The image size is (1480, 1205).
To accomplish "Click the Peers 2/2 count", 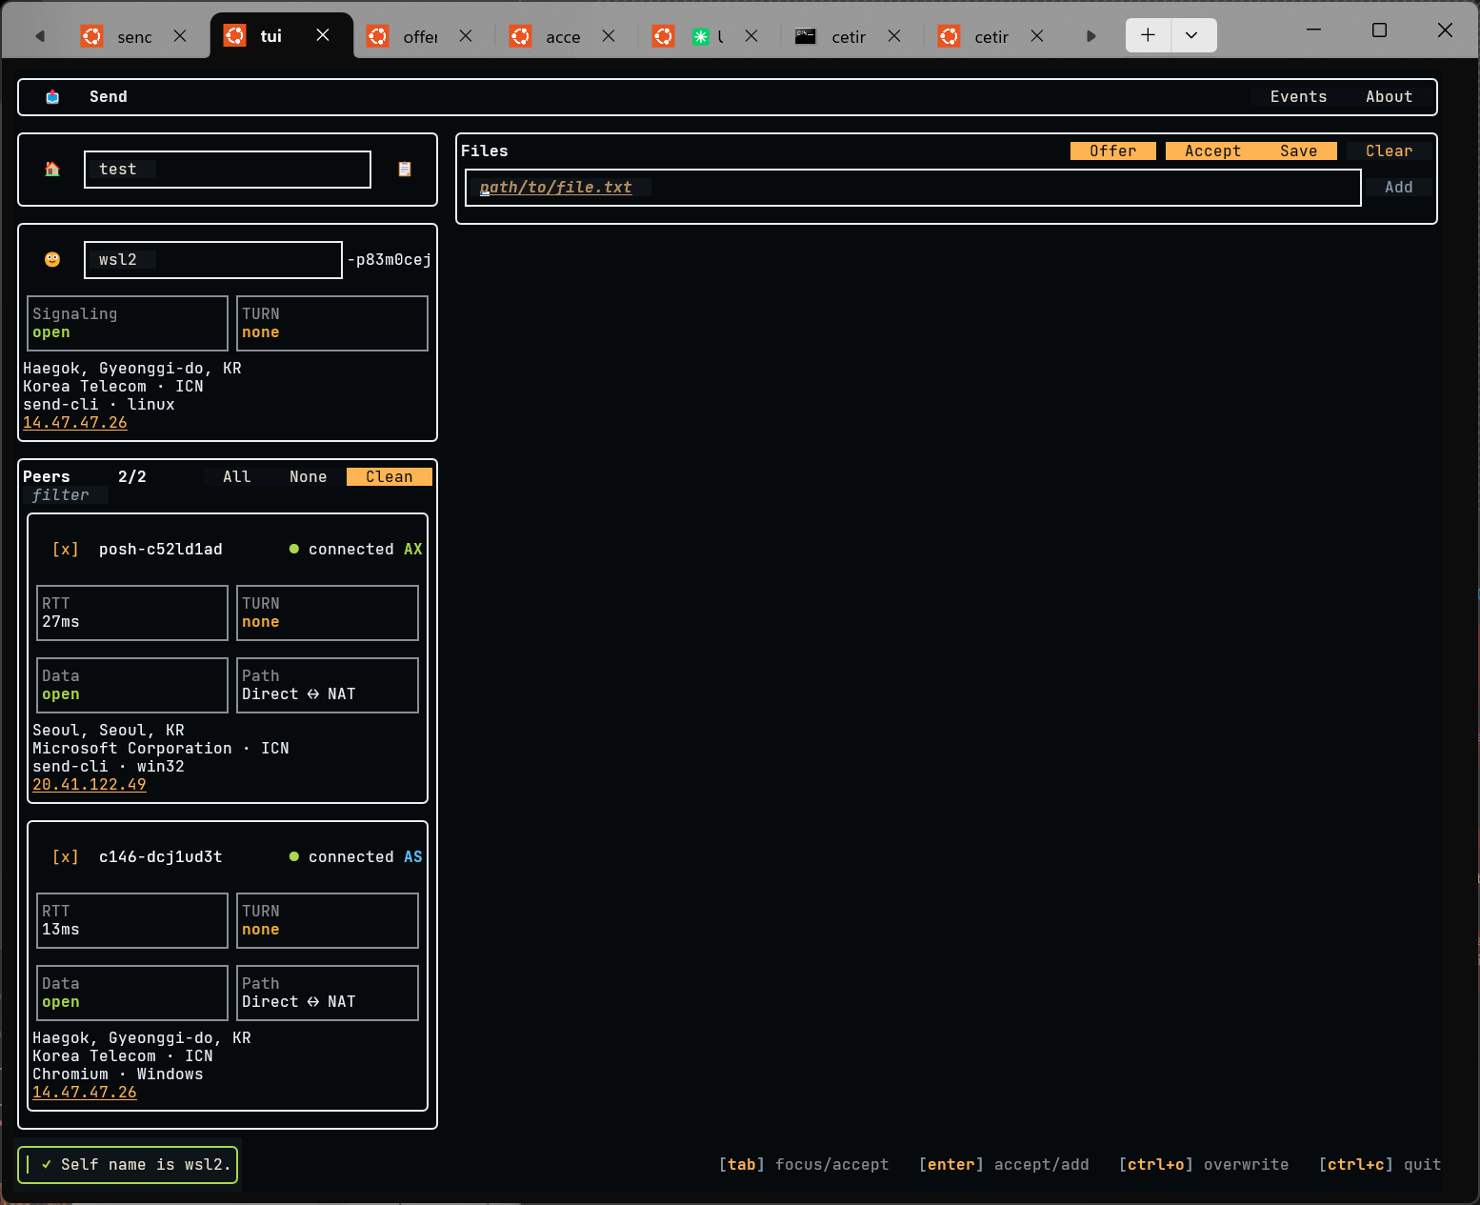I will coord(132,477).
